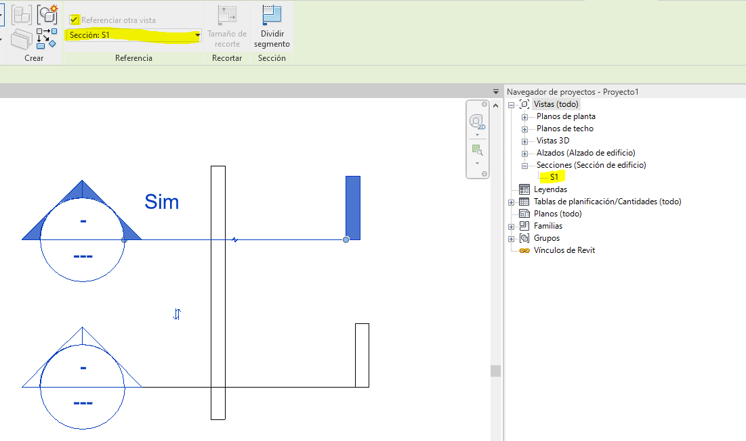Open Vínculos de Revit in project browser

click(x=565, y=250)
